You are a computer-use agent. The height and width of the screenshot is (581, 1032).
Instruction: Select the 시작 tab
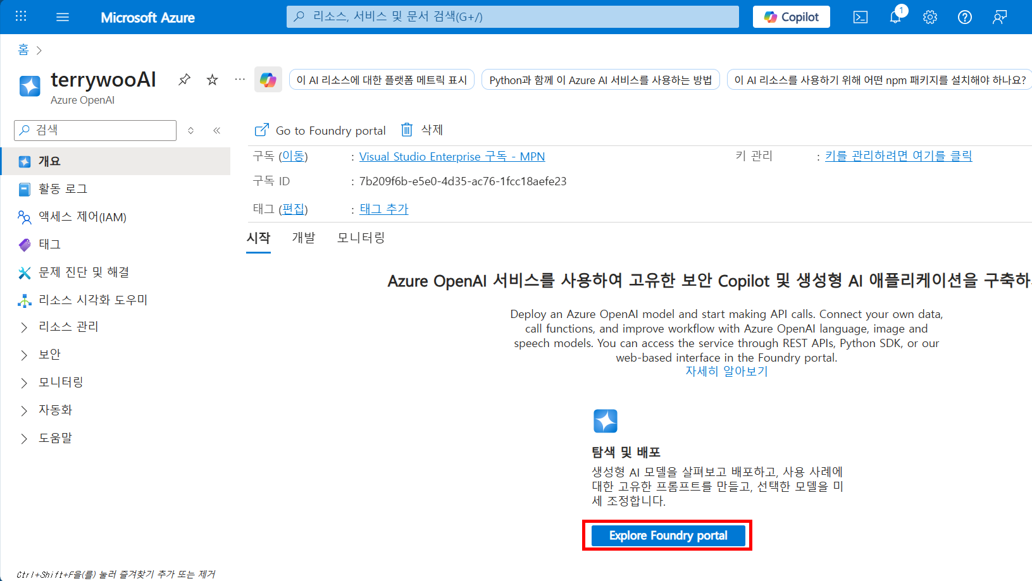[x=258, y=238]
